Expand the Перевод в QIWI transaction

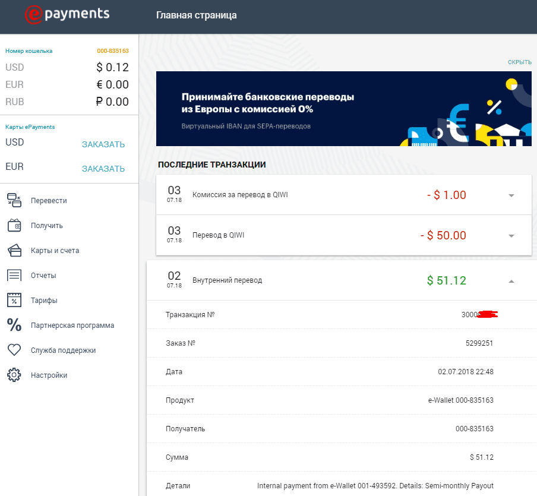(511, 236)
